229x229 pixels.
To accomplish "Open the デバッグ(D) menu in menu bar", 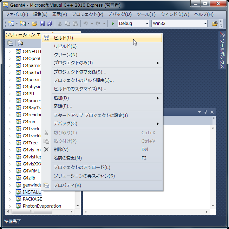I will 120,14.
